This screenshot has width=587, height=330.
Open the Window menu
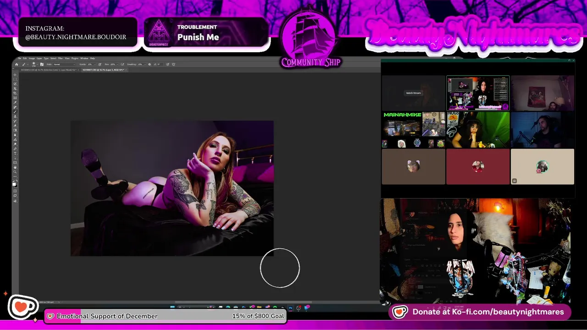[84, 58]
